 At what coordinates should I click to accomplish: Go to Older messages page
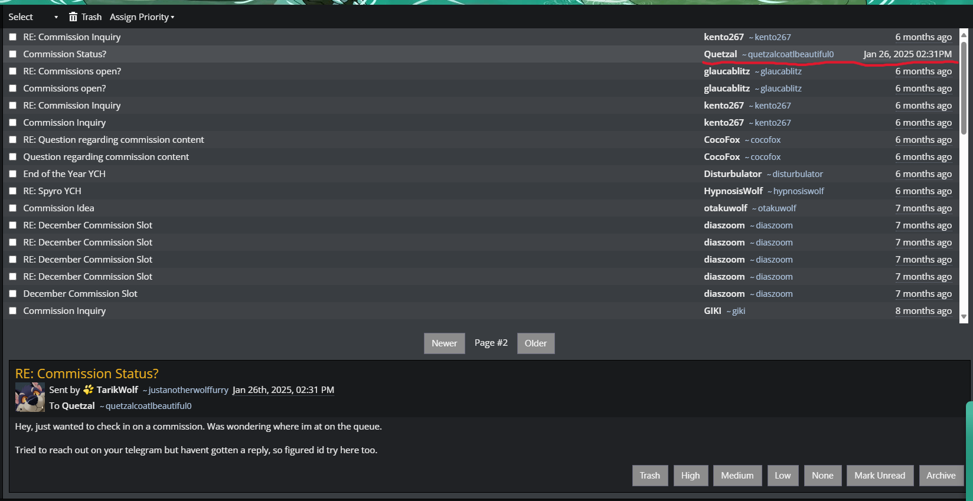pos(536,343)
